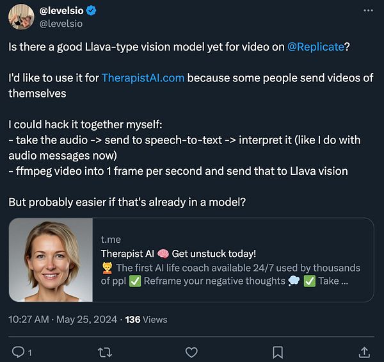Open the share tweet icon

click(x=364, y=352)
